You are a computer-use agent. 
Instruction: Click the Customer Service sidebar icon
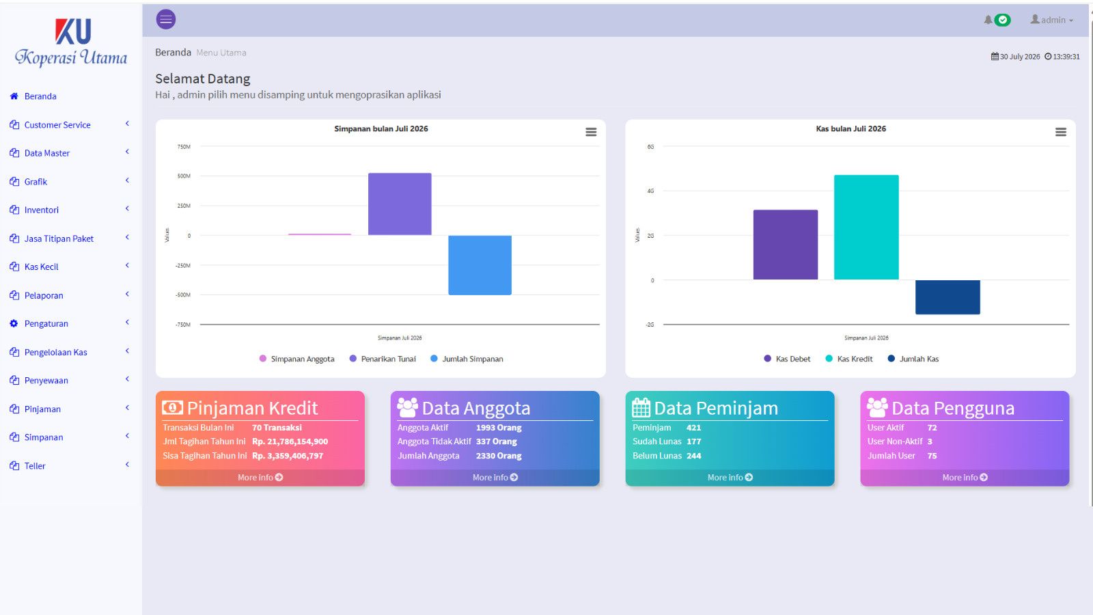[x=14, y=125]
